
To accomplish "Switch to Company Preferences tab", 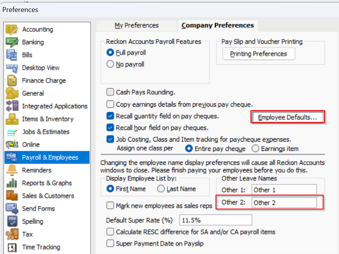I will pos(218,25).
